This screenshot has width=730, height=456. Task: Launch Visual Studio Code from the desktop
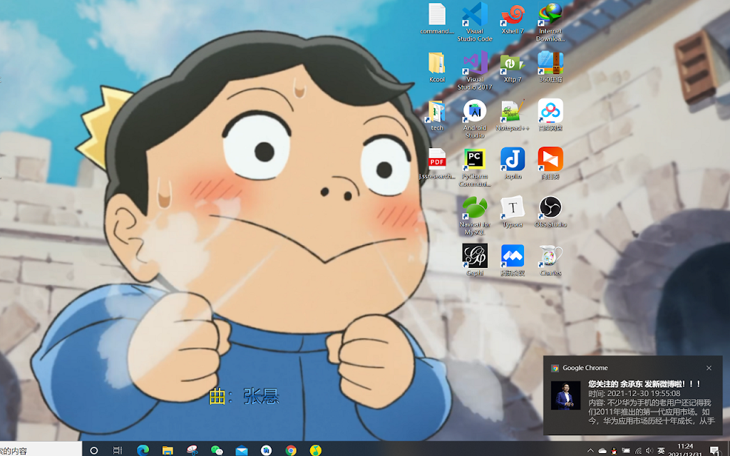tap(474, 21)
